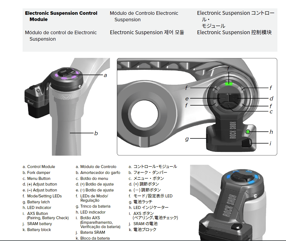Click legend line 'c. メニュー・ボタン'
Screen dimensions: 286x241
(146, 178)
